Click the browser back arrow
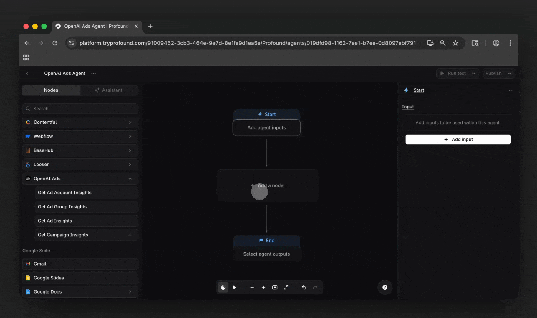This screenshot has height=318, width=537. pos(27,43)
